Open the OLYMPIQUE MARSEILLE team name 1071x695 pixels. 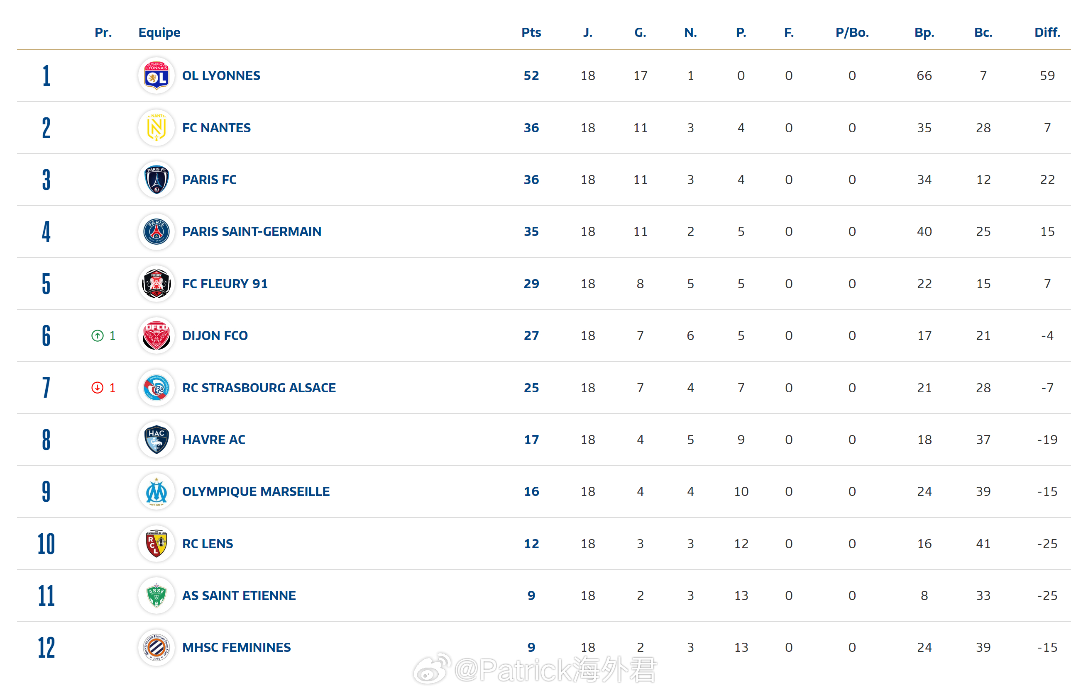click(x=256, y=491)
